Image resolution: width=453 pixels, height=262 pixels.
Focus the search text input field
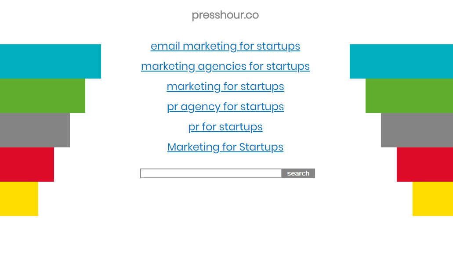point(211,173)
